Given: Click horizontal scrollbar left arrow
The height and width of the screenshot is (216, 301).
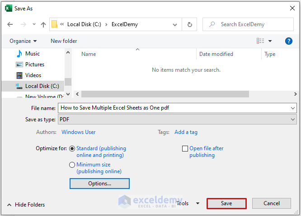Looking at the screenshot, I should pos(77,94).
